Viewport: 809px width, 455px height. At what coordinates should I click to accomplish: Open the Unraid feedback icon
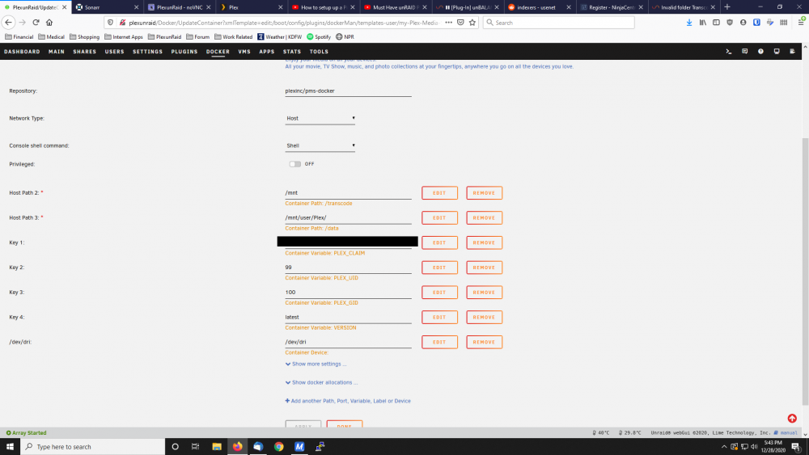(x=744, y=52)
